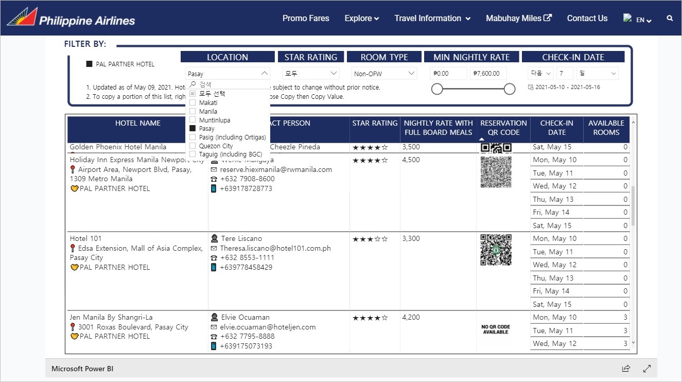Open the Contact Us page
The height and width of the screenshot is (382, 682).
(587, 18)
